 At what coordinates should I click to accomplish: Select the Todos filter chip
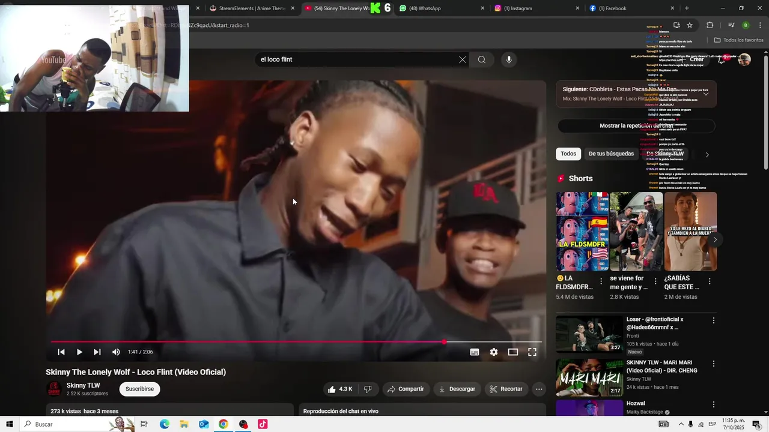tap(568, 154)
